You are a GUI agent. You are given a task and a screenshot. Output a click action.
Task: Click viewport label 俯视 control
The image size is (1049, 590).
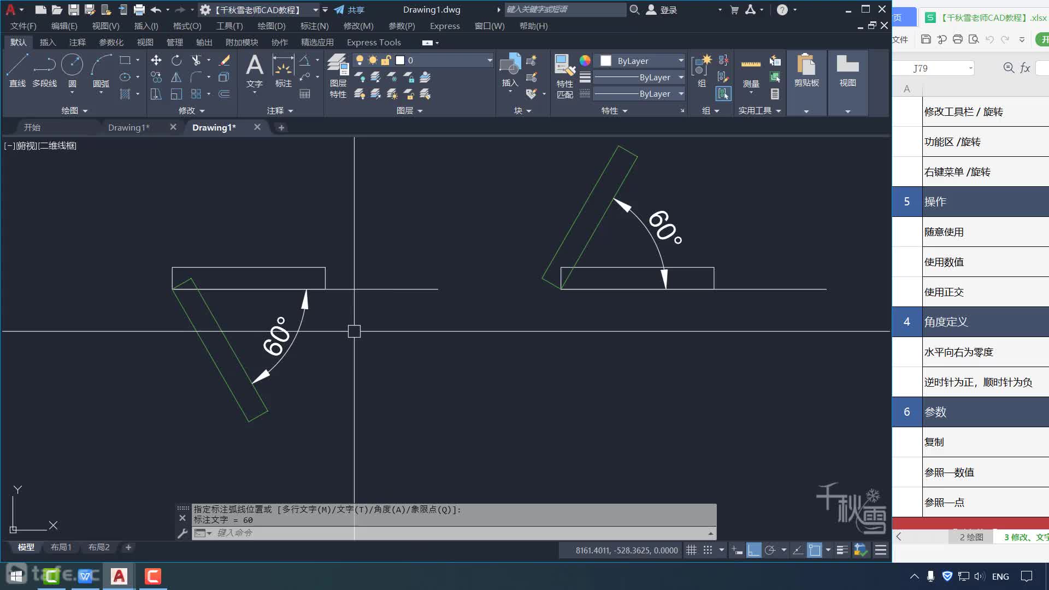pyautogui.click(x=27, y=146)
